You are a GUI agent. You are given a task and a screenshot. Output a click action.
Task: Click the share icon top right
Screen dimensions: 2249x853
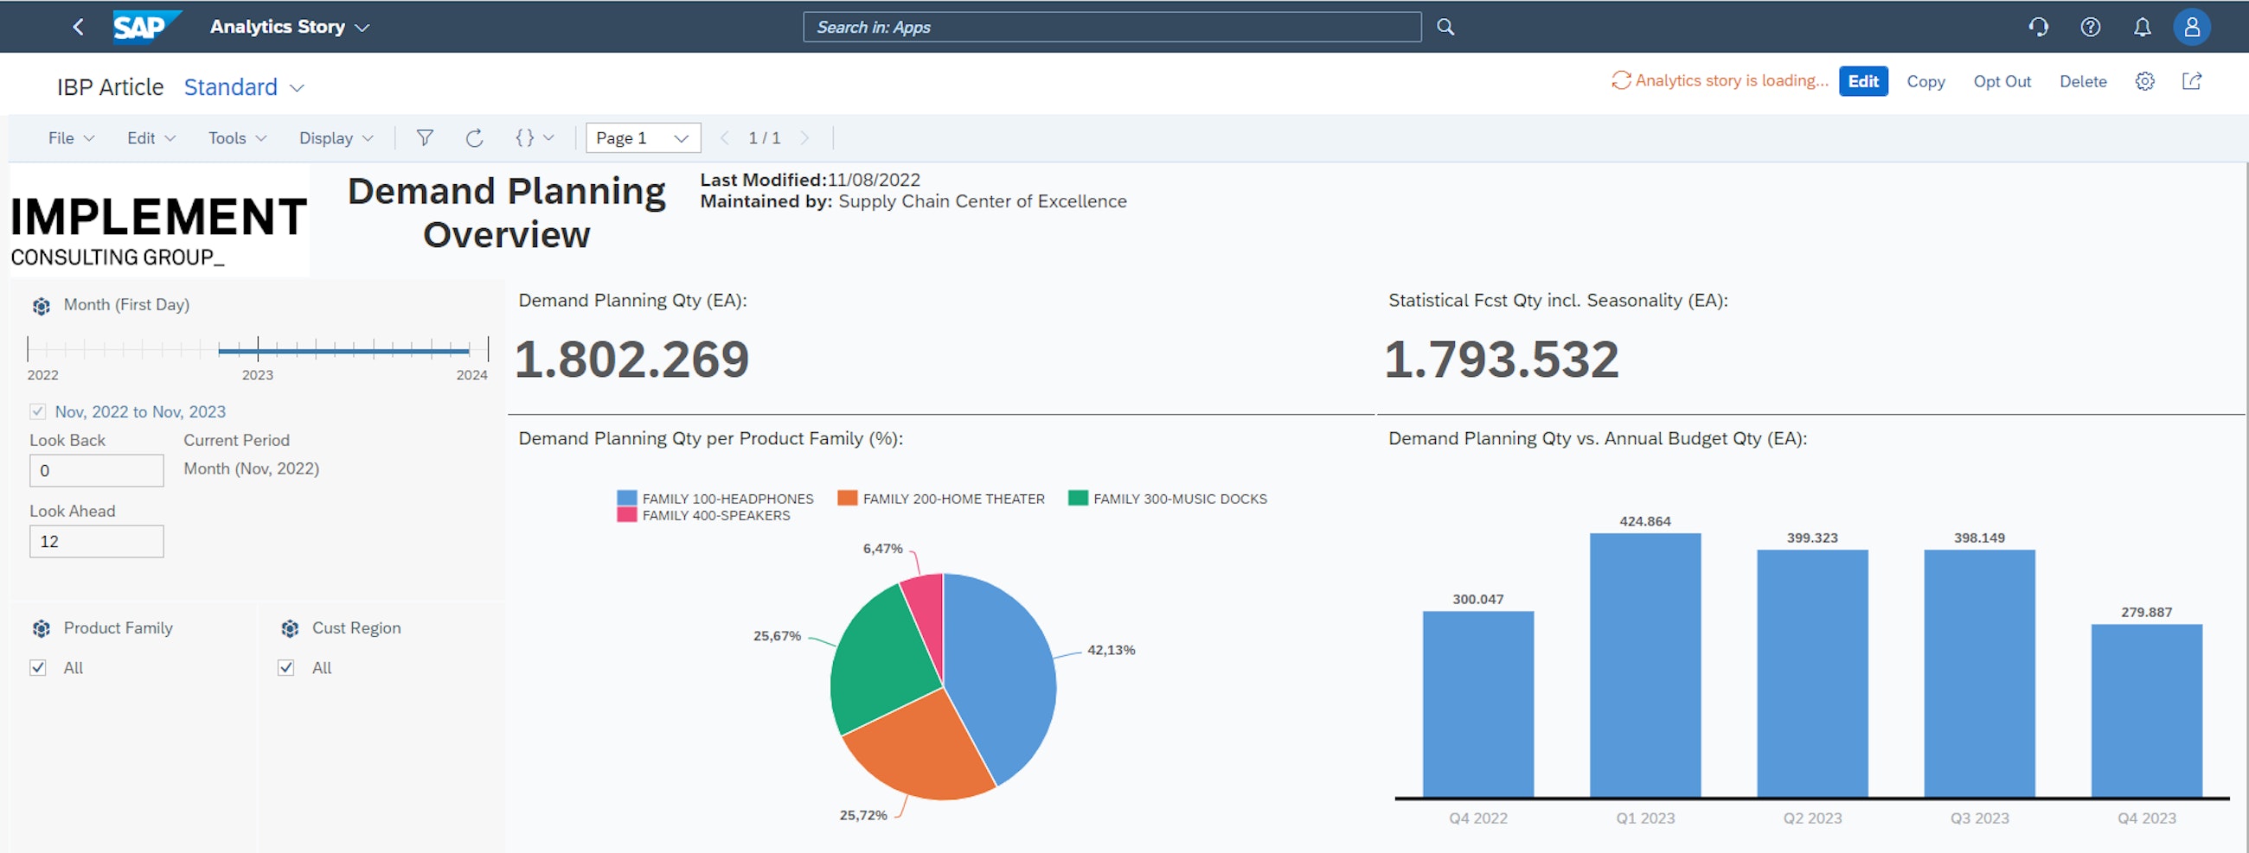coord(2192,81)
